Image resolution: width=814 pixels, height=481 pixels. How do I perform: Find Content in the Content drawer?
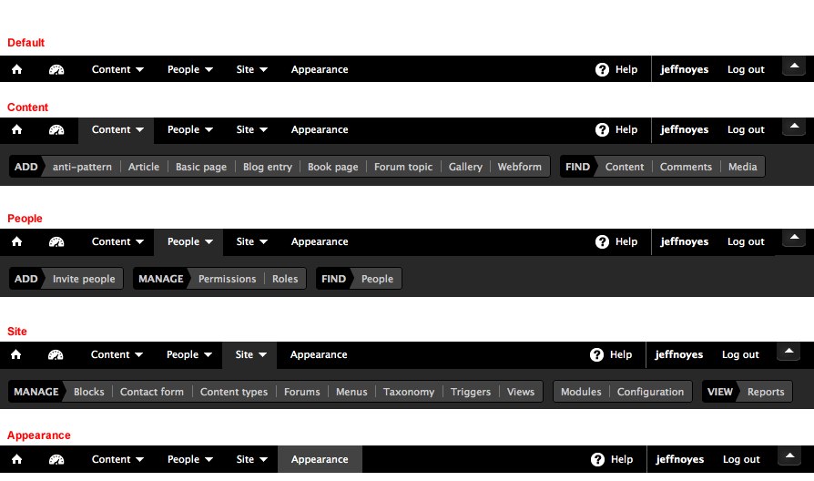[x=624, y=167]
